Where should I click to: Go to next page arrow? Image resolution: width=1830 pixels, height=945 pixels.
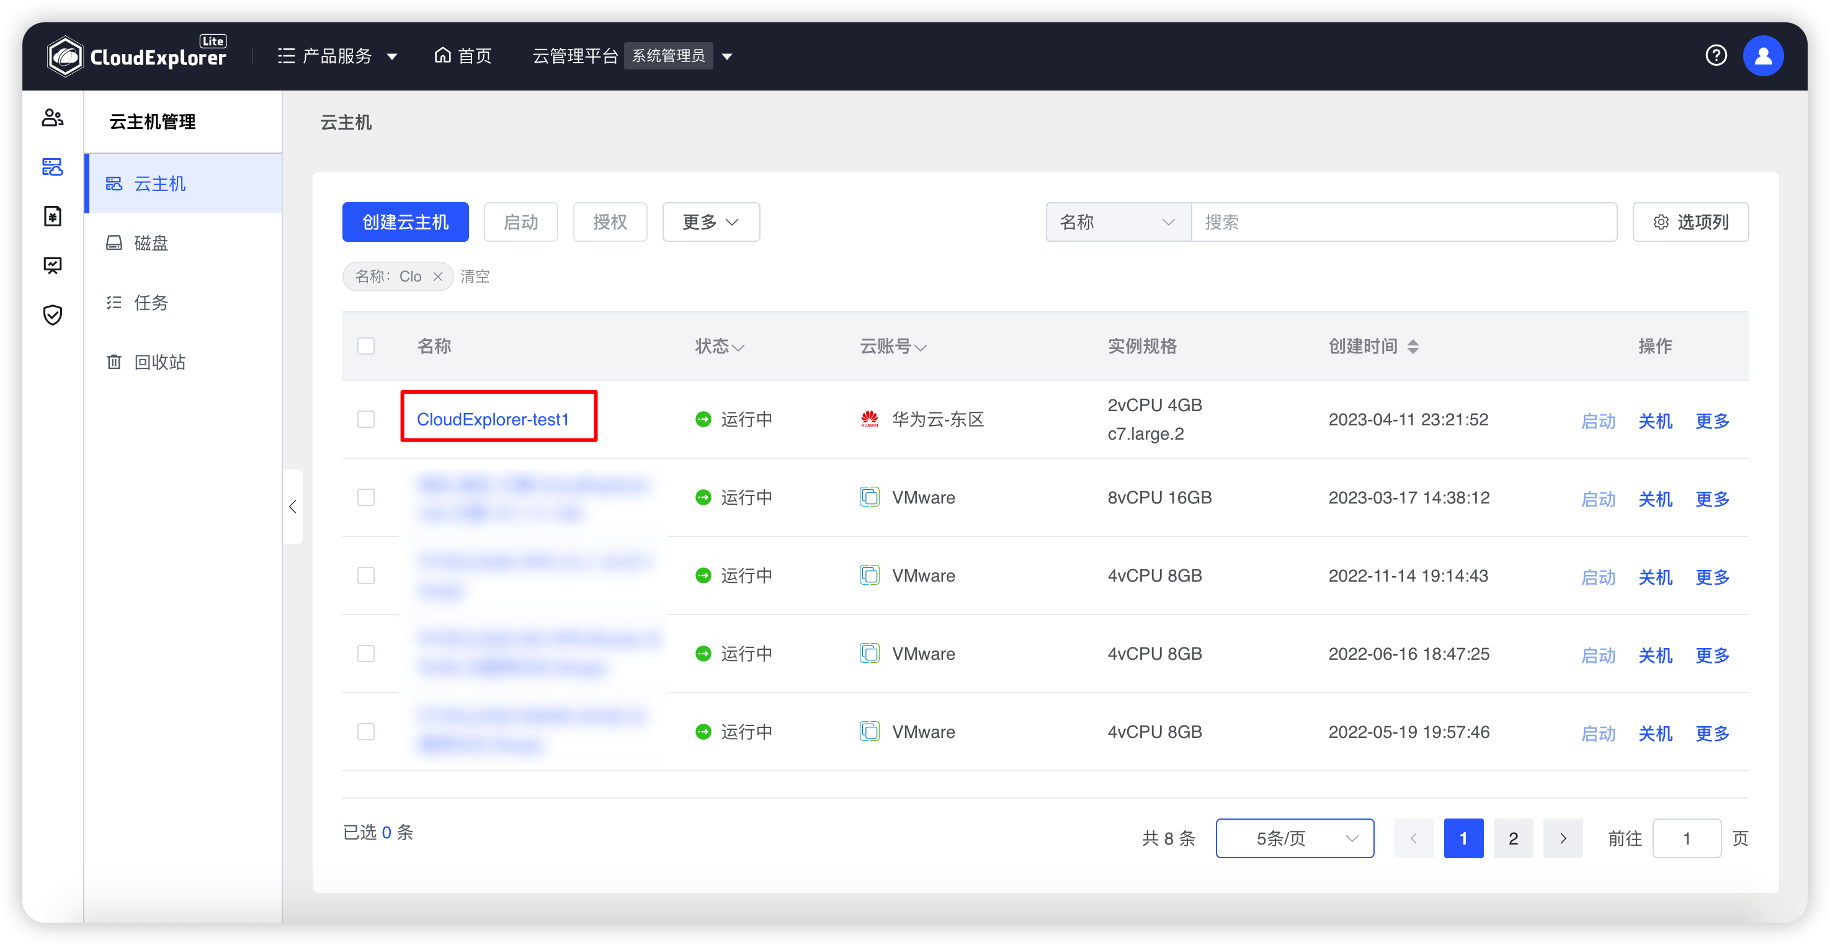point(1563,838)
